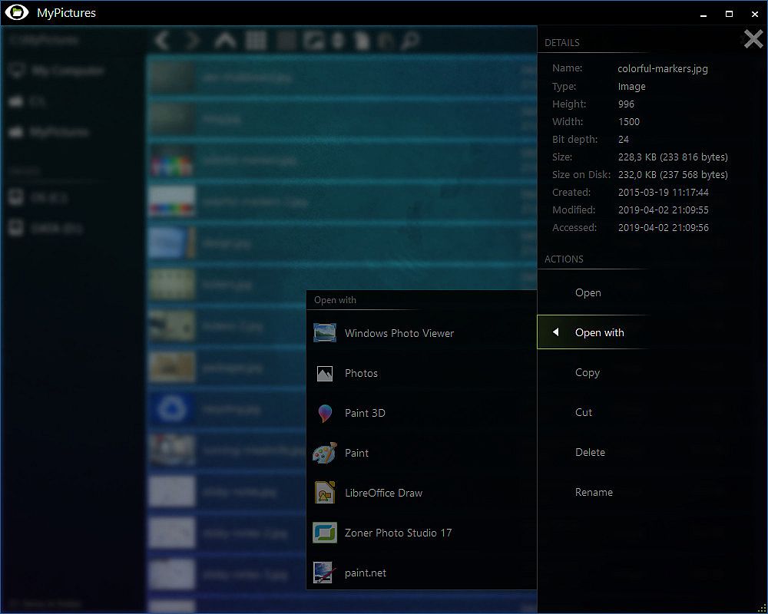
Task: Click the window resize grip corner
Action: coord(760,608)
